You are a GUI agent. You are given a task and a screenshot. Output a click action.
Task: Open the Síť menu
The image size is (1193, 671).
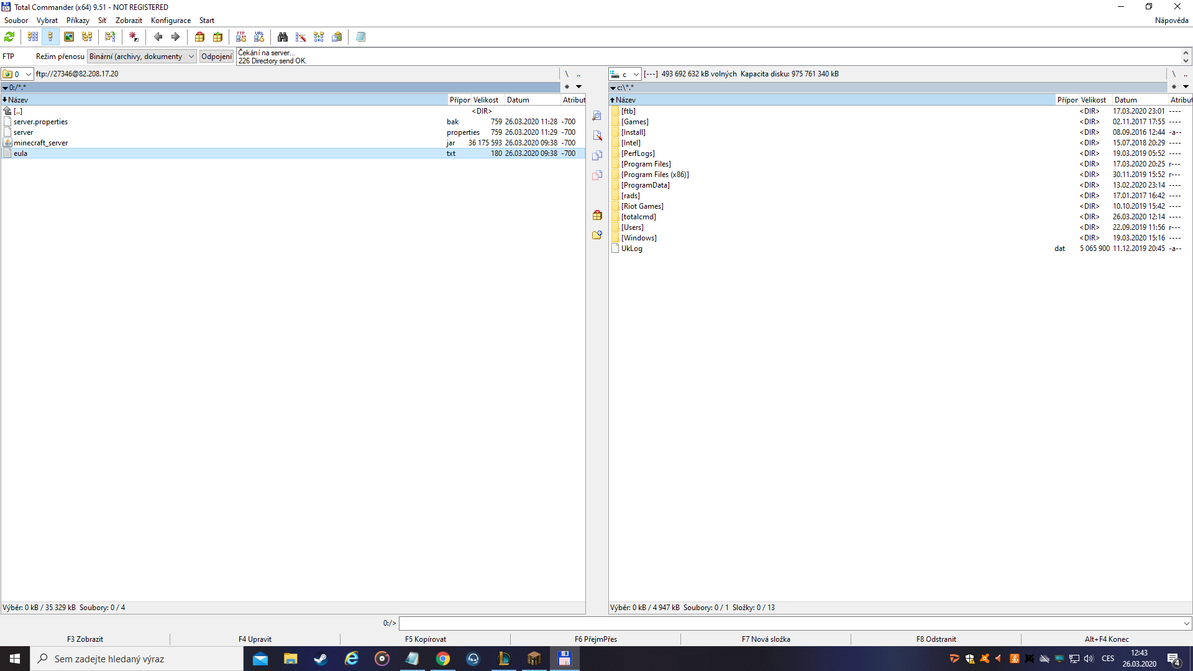tap(102, 21)
